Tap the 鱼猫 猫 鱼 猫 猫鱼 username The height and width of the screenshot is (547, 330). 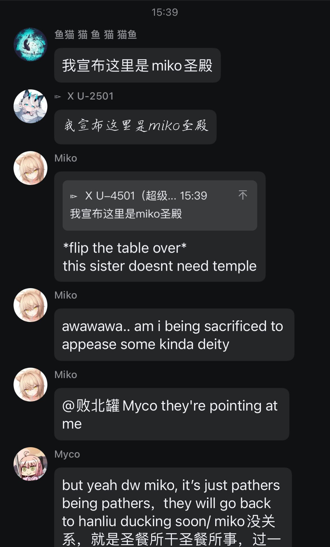tap(96, 34)
